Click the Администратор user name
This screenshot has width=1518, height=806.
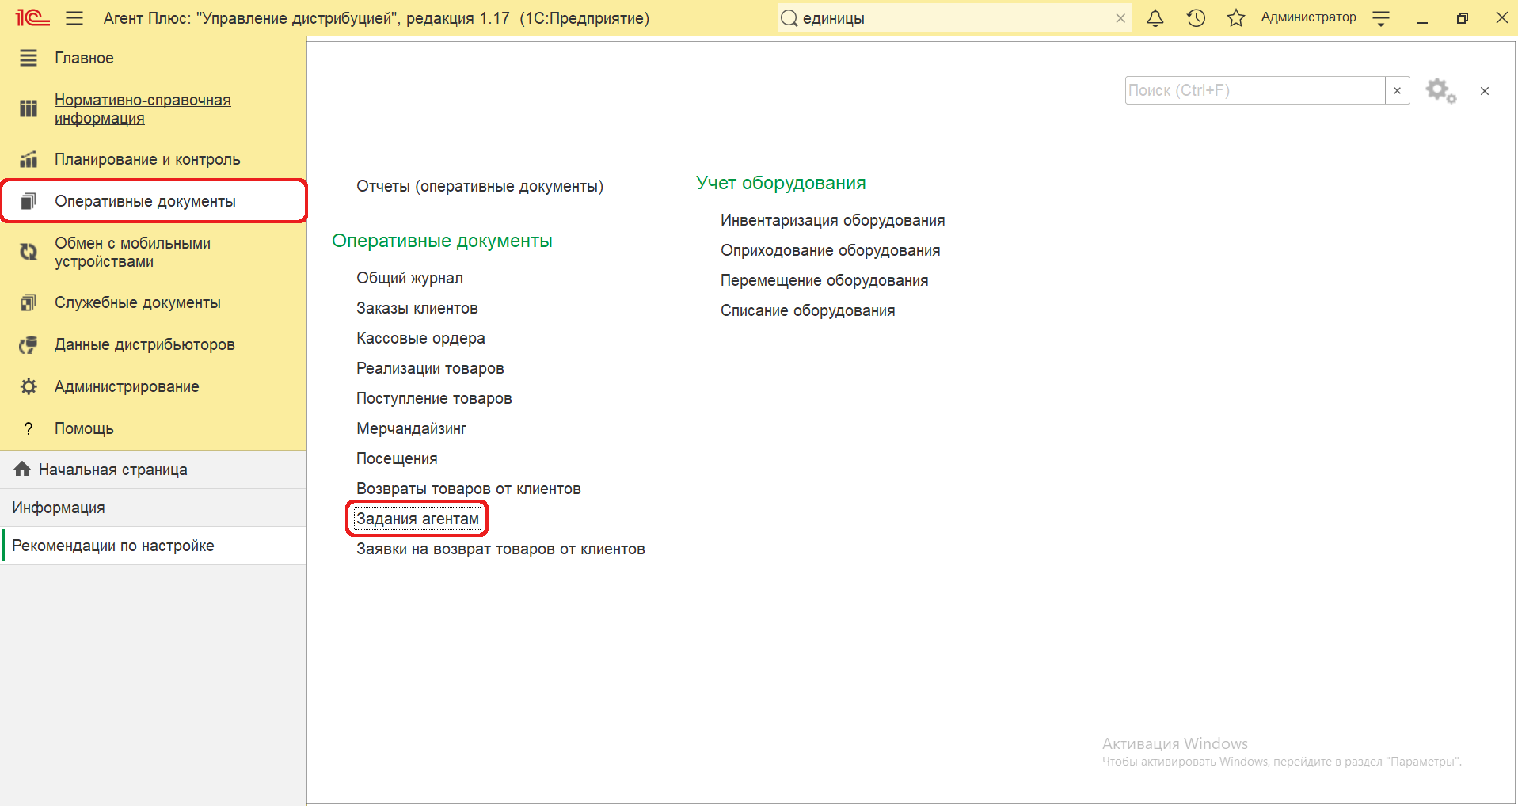pos(1308,17)
